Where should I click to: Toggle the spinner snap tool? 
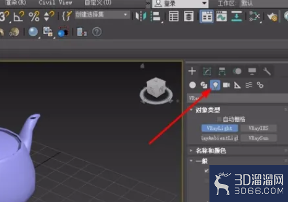pos(49,16)
